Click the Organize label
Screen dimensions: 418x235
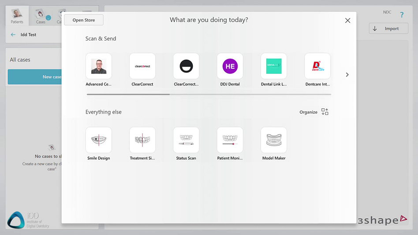pyautogui.click(x=308, y=112)
